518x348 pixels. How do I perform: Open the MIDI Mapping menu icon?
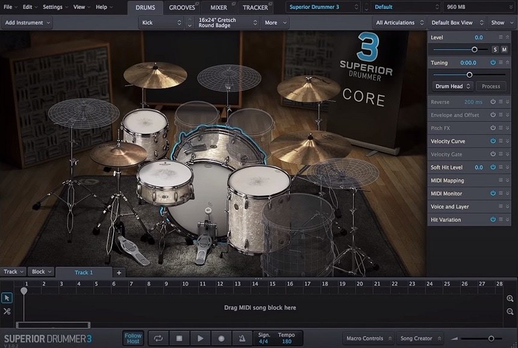click(x=501, y=180)
